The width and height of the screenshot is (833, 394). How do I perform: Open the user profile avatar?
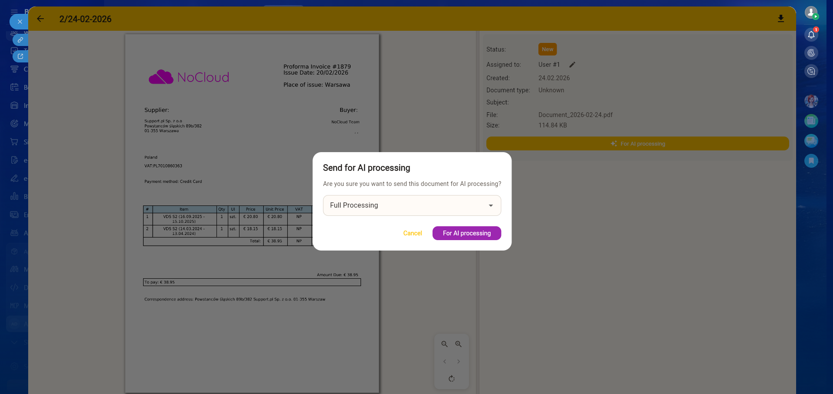[811, 13]
